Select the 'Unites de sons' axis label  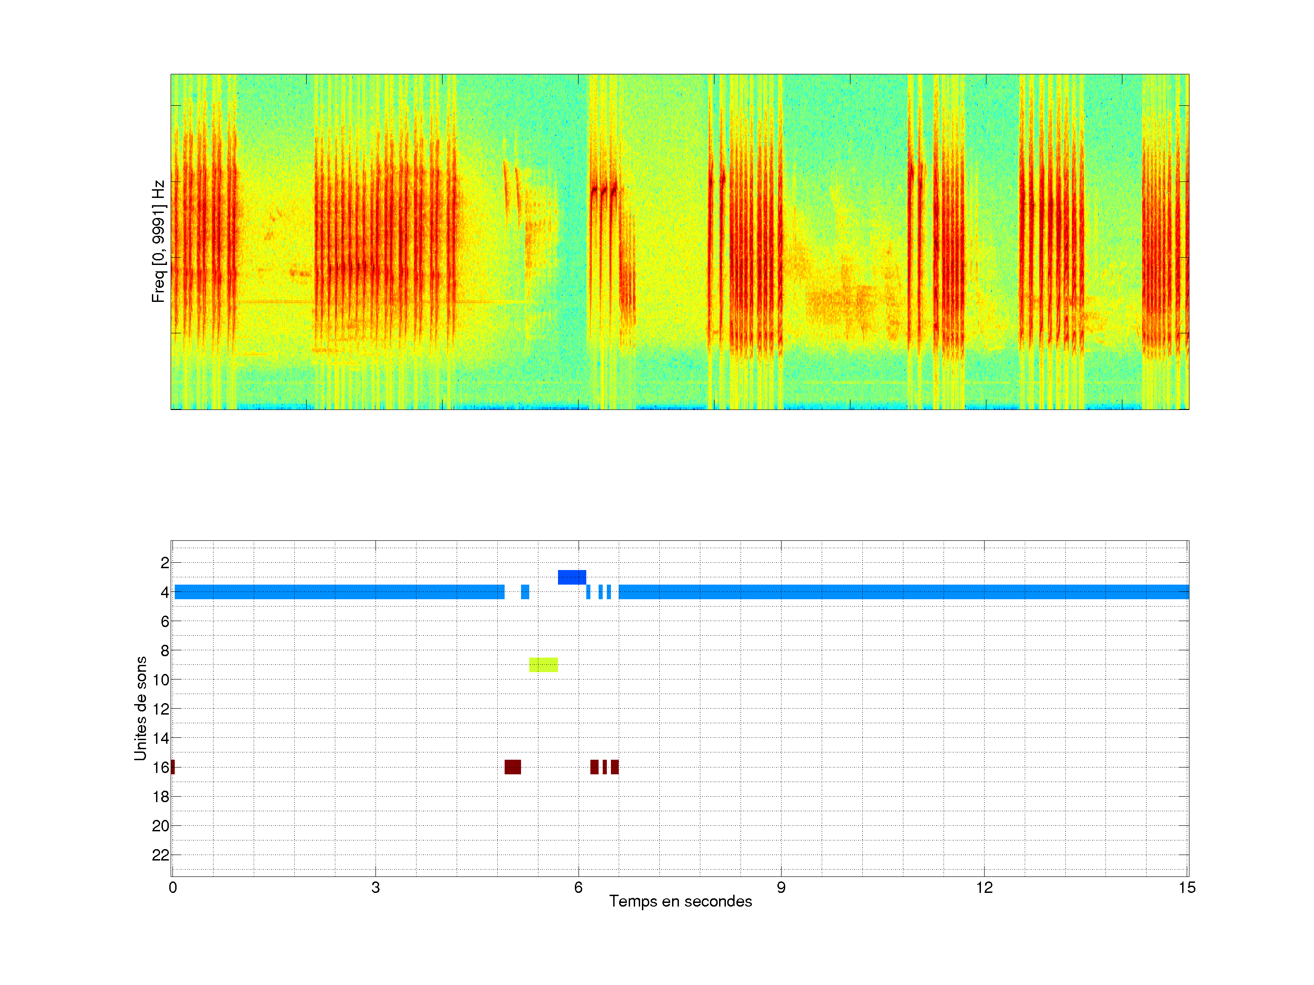(141, 708)
